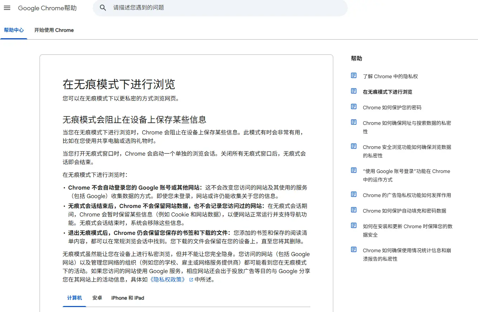
Task: Click the 帮助 sidebar heading
Action: (357, 58)
